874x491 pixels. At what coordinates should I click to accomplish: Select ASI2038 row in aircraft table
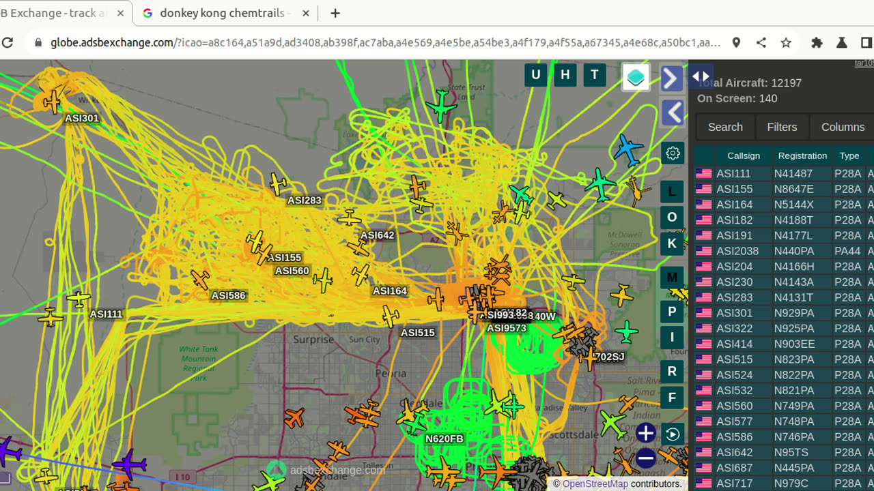click(x=784, y=251)
